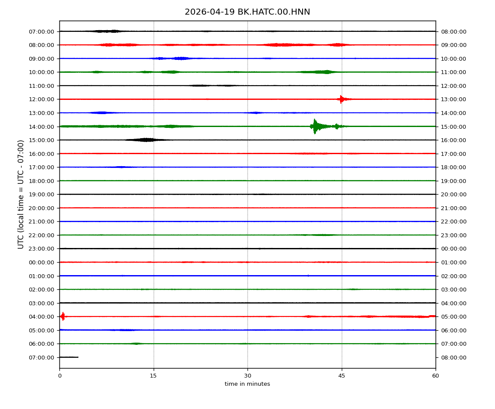Click the short black trace segment on the last row
Viewport: 495px width, 409px height.
click(69, 357)
